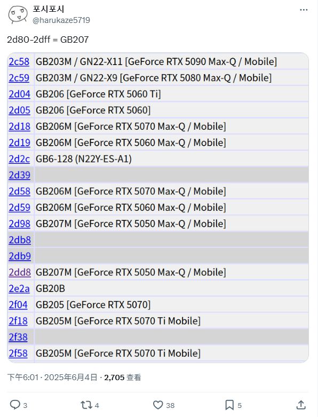Screen dimensions: 318x417
Task: Click the retweet count 4
Action: pyautogui.click(x=97, y=406)
